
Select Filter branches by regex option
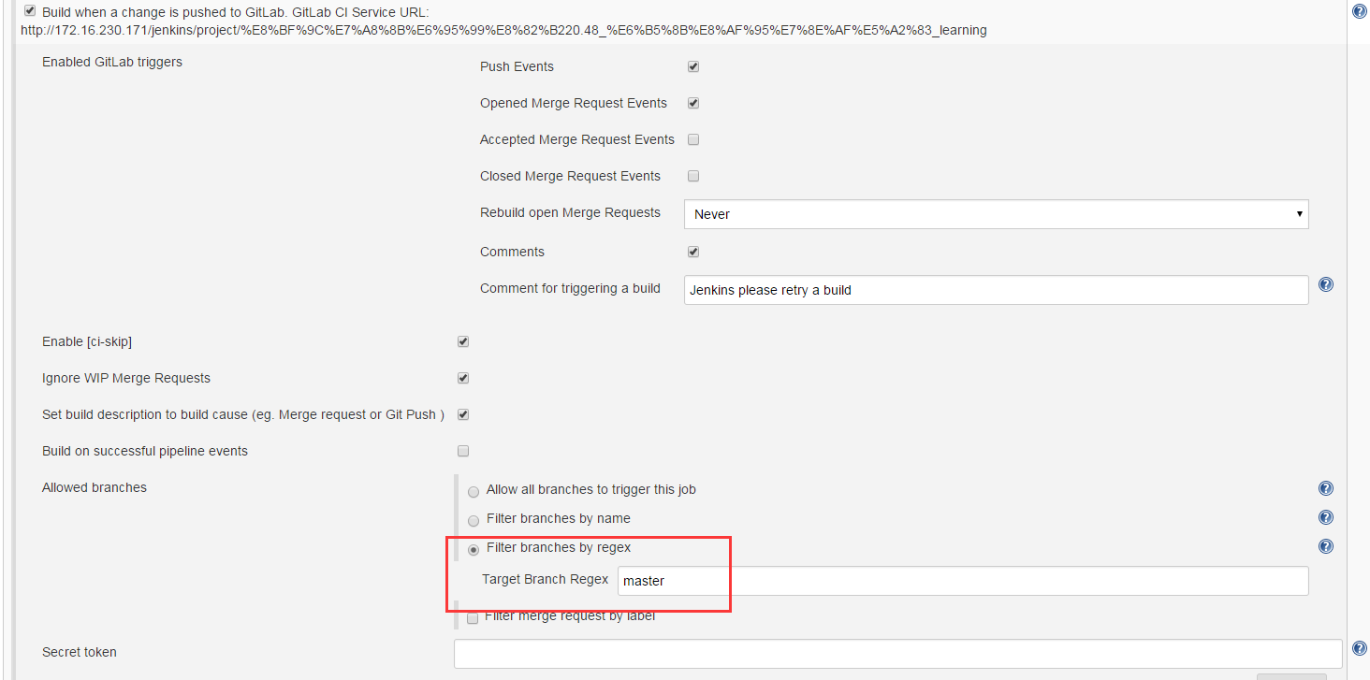point(474,549)
